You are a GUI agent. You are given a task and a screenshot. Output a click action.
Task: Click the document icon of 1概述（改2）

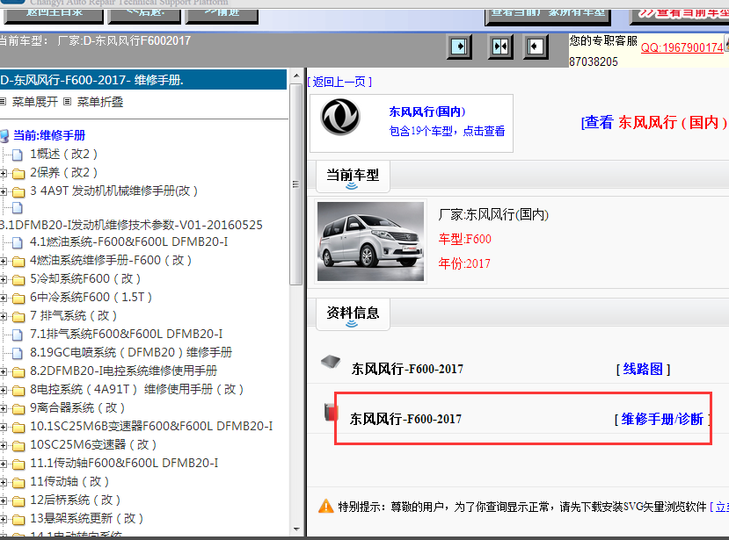(18, 155)
